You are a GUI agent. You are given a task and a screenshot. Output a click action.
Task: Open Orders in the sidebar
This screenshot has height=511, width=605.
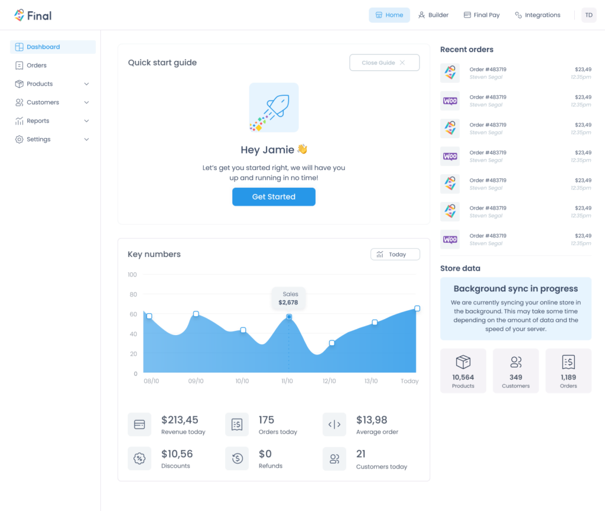click(53, 66)
